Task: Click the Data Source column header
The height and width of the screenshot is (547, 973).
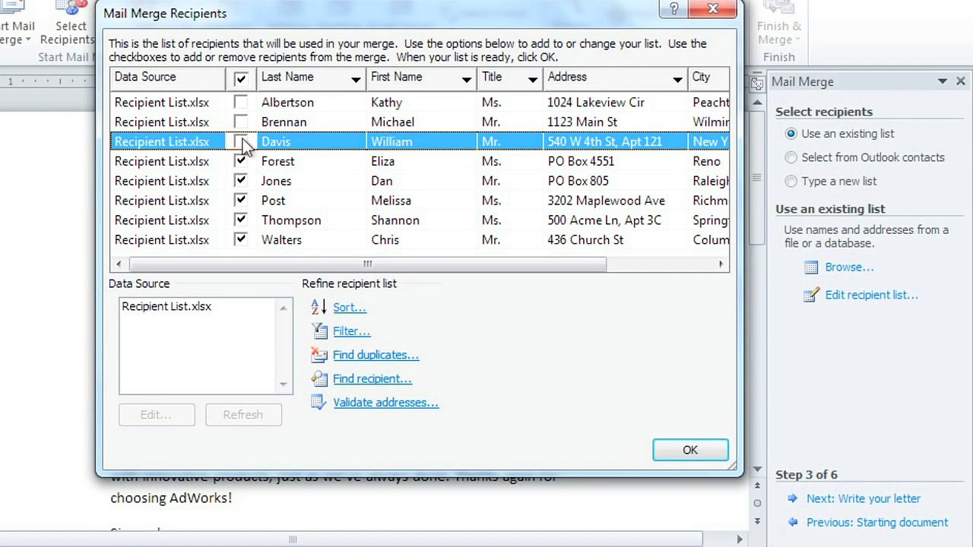Action: pyautogui.click(x=167, y=77)
